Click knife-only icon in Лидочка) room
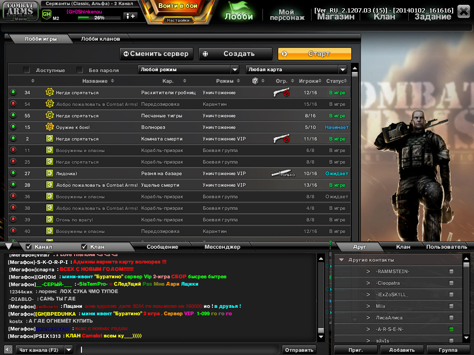The image size is (474, 355). (x=283, y=173)
